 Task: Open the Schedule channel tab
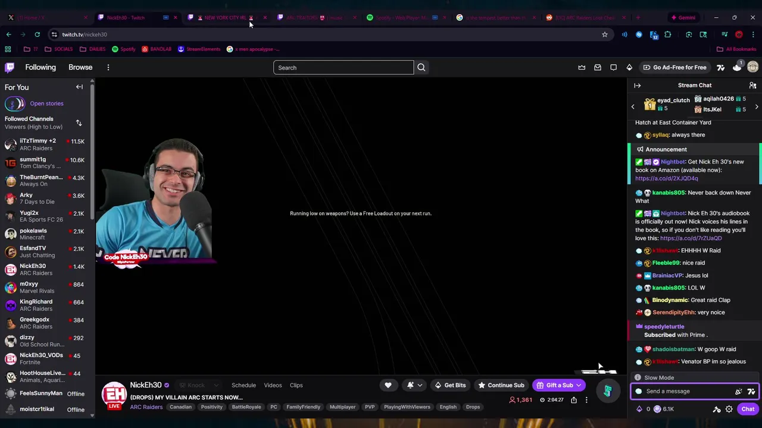(x=243, y=385)
